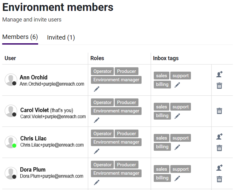The height and width of the screenshot is (190, 235).
Task: Transfer Ann Orchid using the user-arrow icon
Action: pyautogui.click(x=219, y=74)
